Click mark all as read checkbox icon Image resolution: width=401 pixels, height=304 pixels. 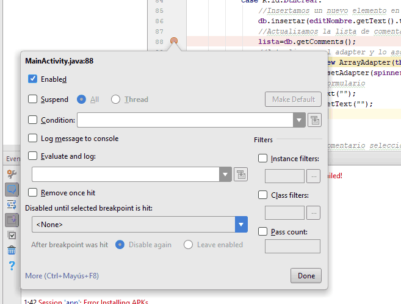pyautogui.click(x=12, y=235)
